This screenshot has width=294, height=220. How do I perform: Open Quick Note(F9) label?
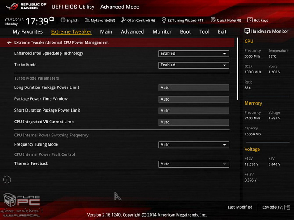click(229, 21)
